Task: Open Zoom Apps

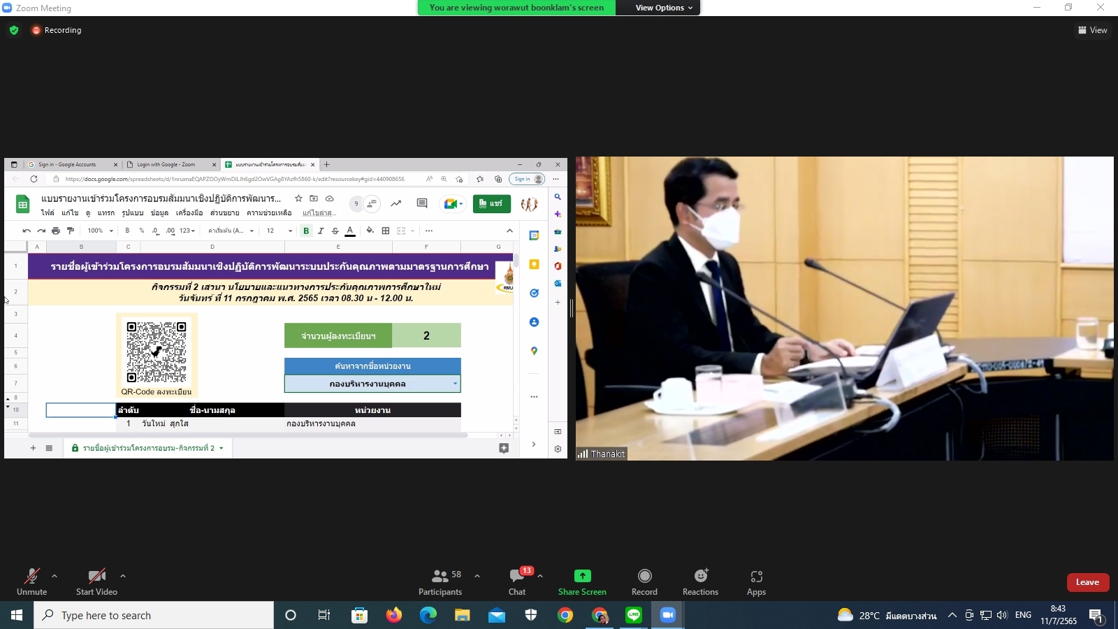Action: tap(756, 581)
